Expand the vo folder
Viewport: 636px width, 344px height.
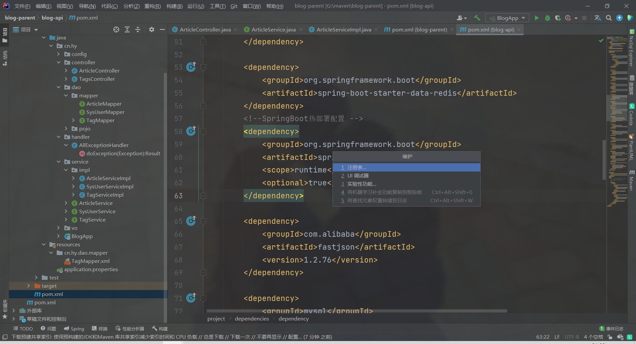pos(59,228)
